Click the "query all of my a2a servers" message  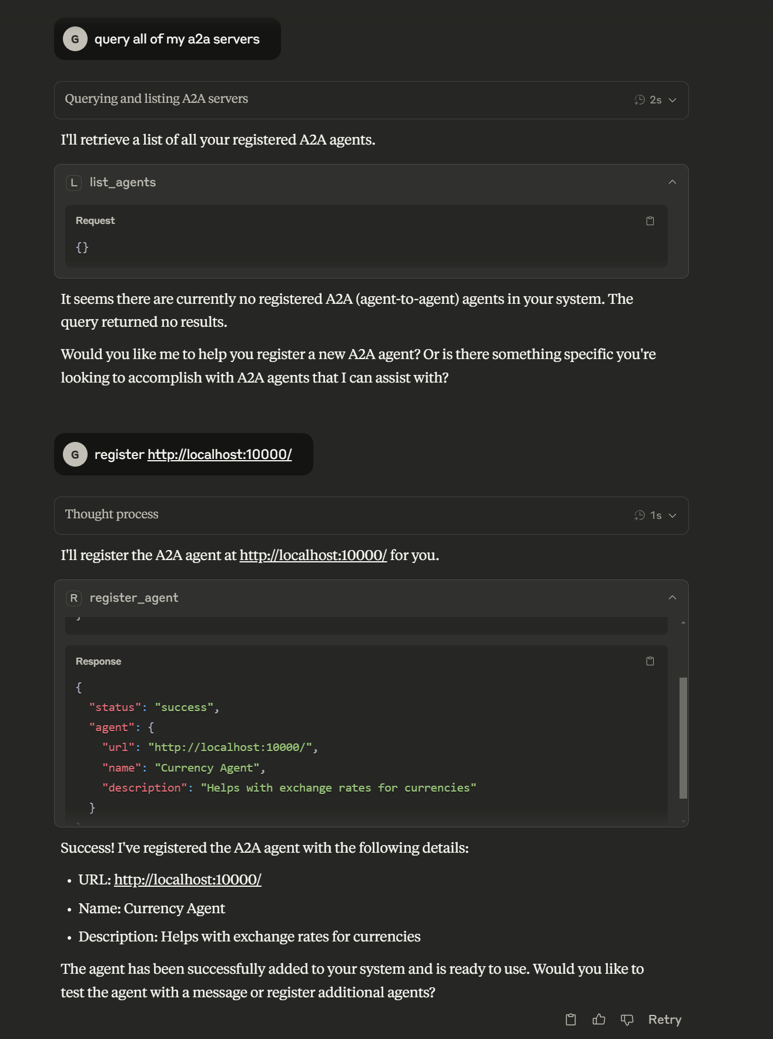point(177,39)
